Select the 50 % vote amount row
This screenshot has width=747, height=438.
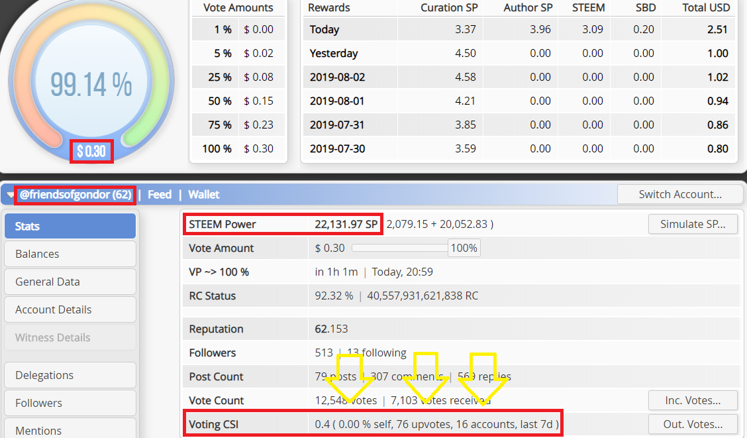[238, 101]
